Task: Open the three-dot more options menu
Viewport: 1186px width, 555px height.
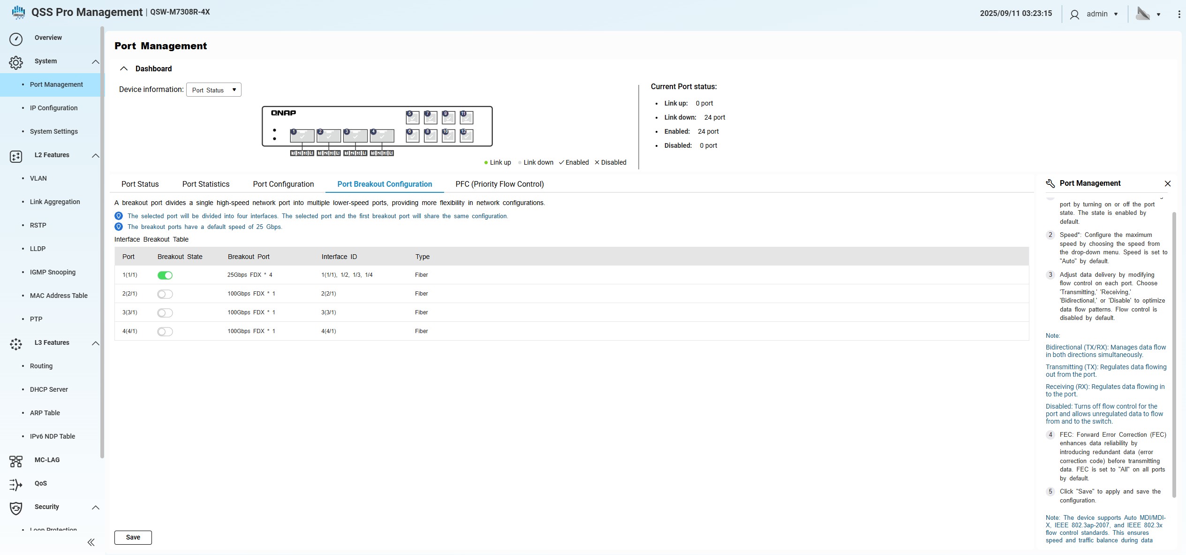Action: [1179, 14]
